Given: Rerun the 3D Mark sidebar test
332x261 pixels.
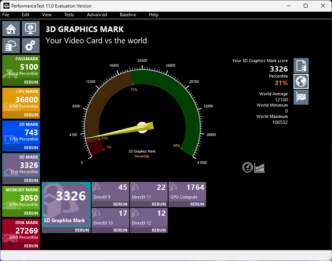Looking at the screenshot, I should coord(31,180).
